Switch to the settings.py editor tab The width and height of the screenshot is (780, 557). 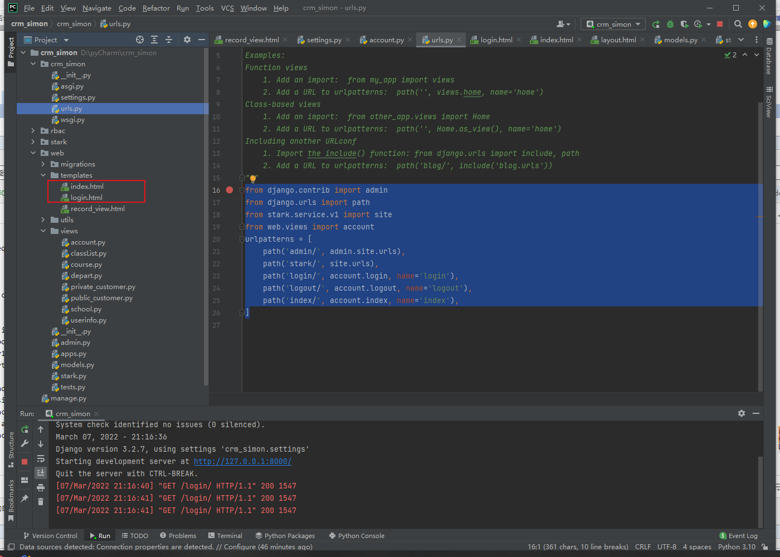point(324,40)
